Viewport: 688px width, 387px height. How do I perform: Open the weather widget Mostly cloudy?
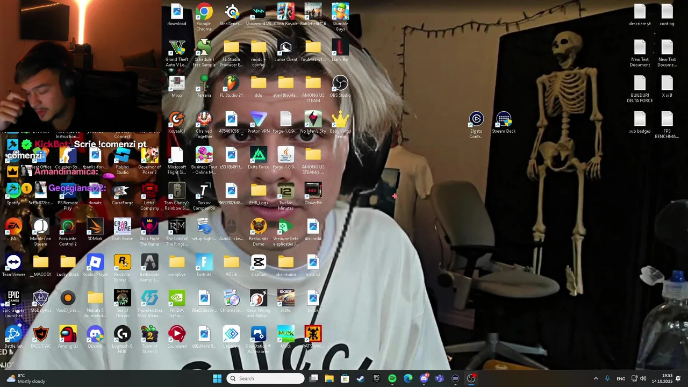point(27,378)
